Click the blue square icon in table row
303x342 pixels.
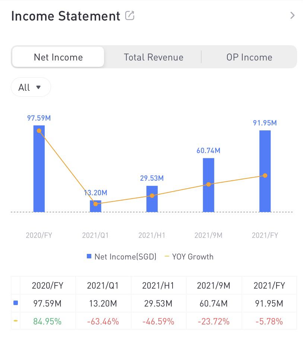click(x=16, y=303)
